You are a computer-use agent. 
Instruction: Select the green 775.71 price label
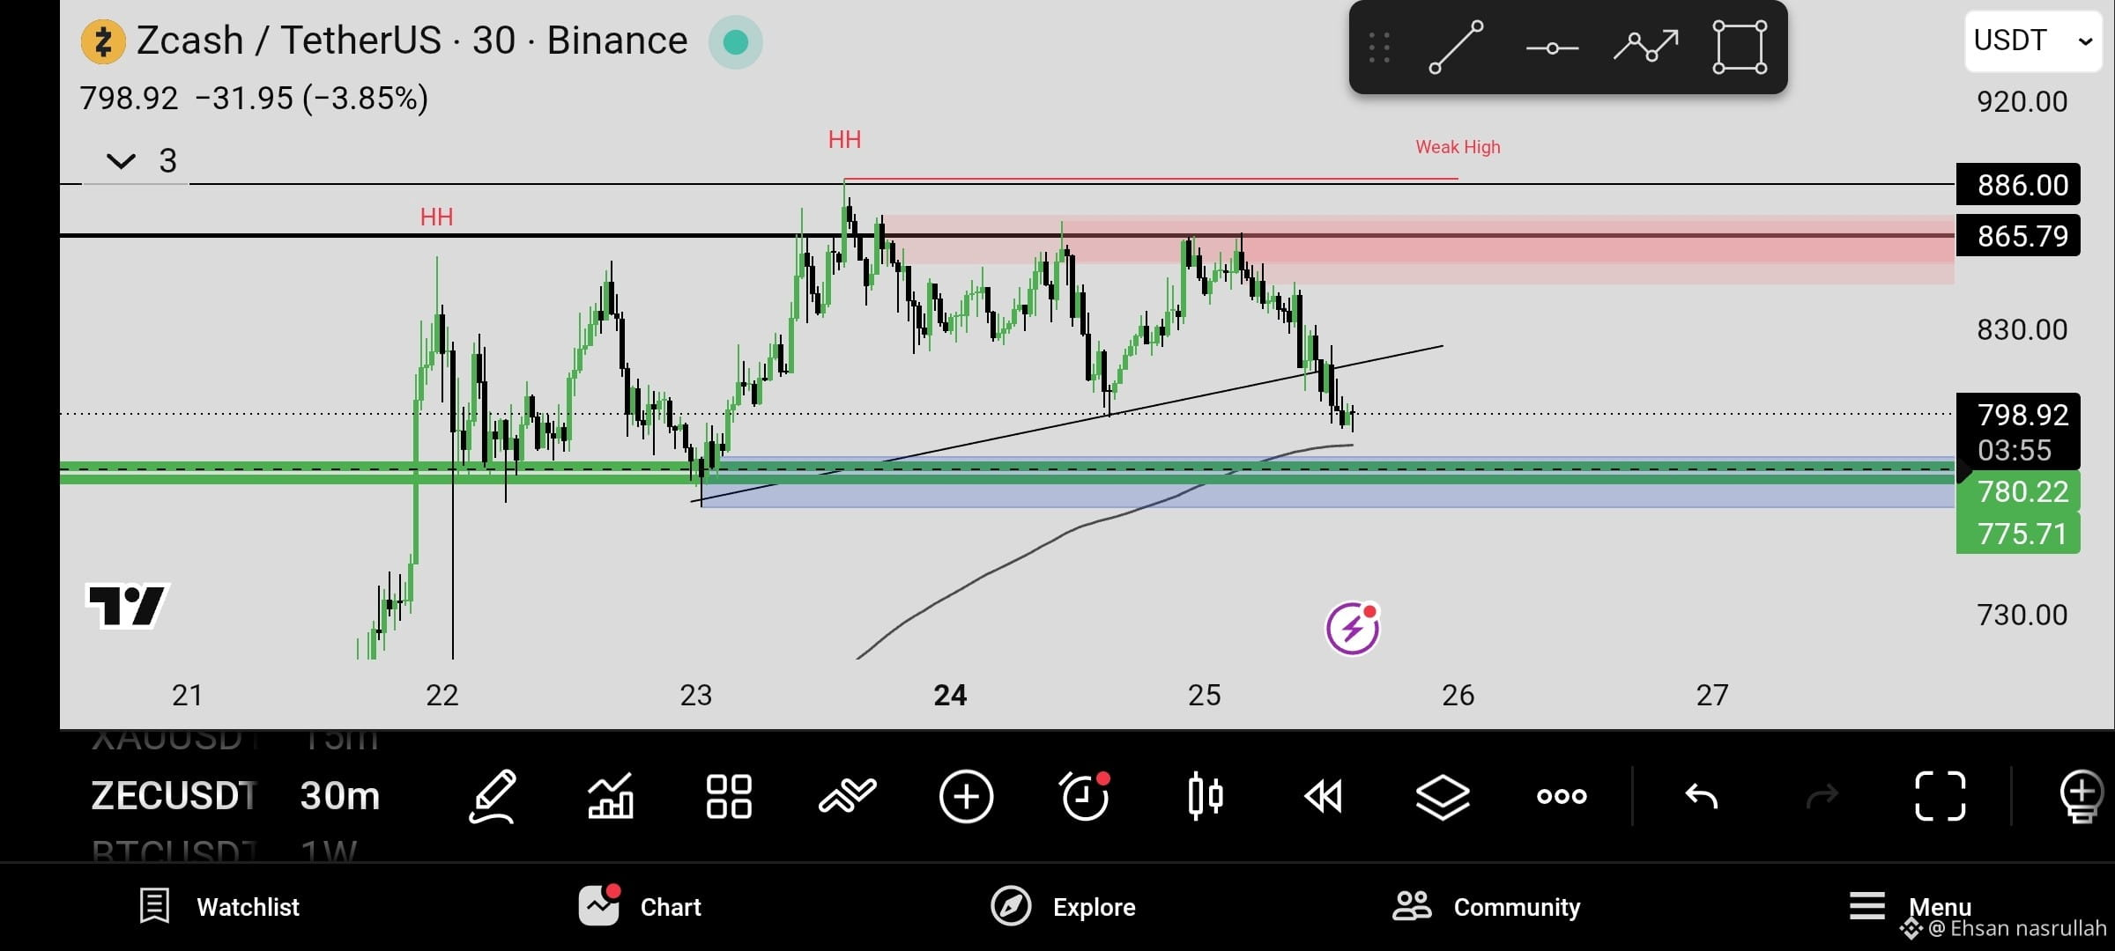[x=2018, y=534]
